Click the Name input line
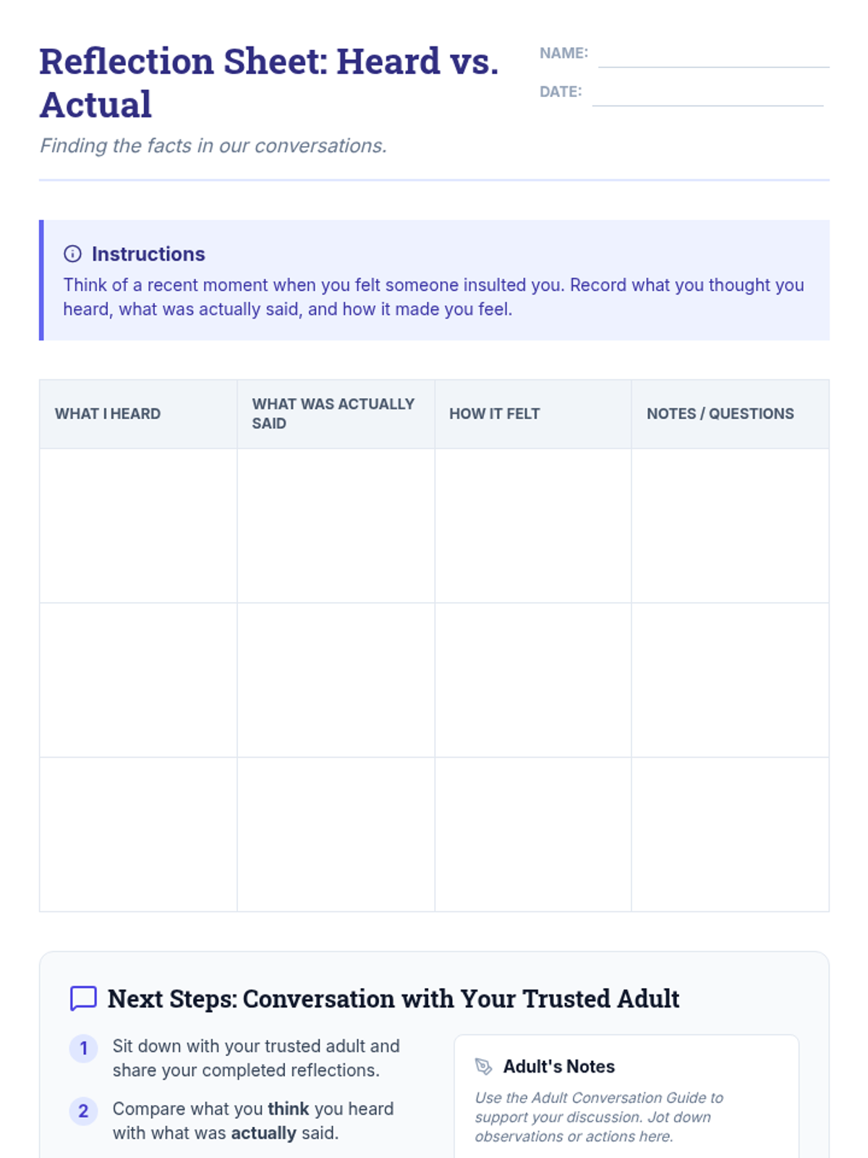Screen dimensions: 868x1158 tap(713, 56)
